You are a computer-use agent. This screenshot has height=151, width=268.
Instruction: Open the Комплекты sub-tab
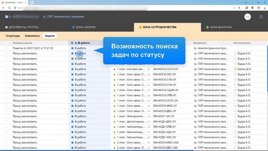click(x=32, y=36)
